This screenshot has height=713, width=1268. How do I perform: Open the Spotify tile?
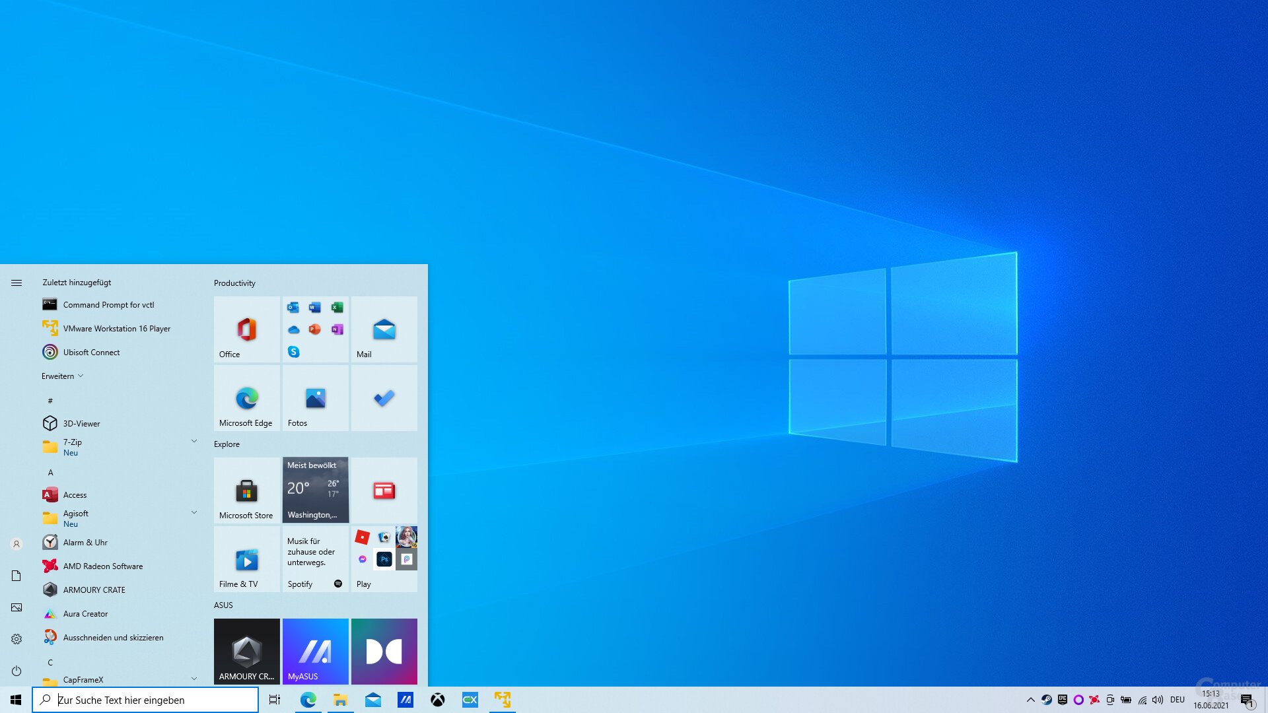[x=316, y=559]
